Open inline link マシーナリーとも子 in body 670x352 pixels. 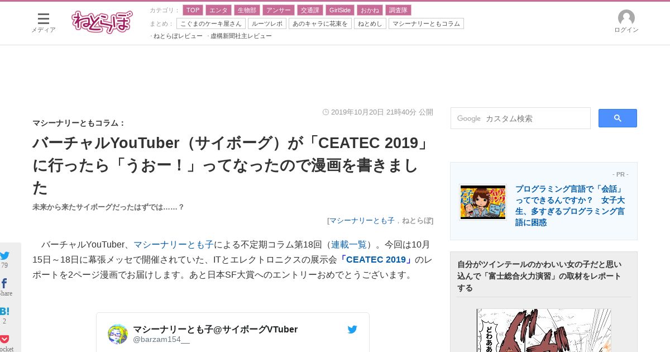pos(174,245)
